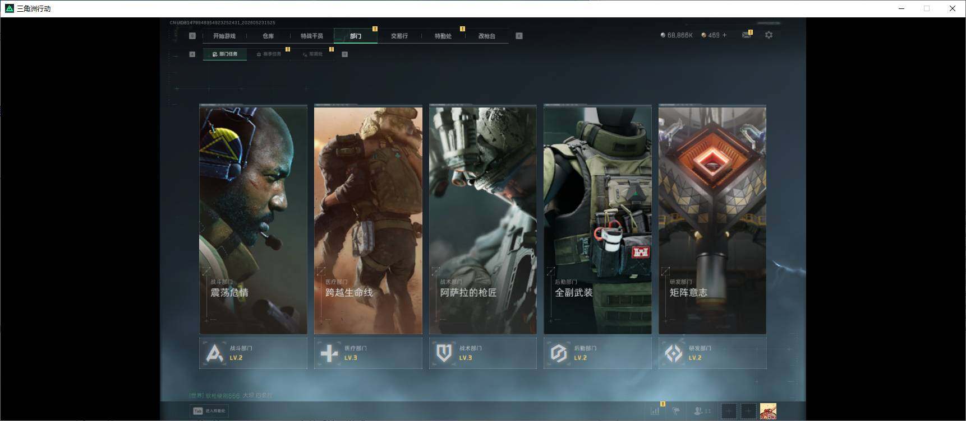Viewport: 966px width, 421px height.
Task: Add more gold currency with the plus button
Action: coord(724,35)
